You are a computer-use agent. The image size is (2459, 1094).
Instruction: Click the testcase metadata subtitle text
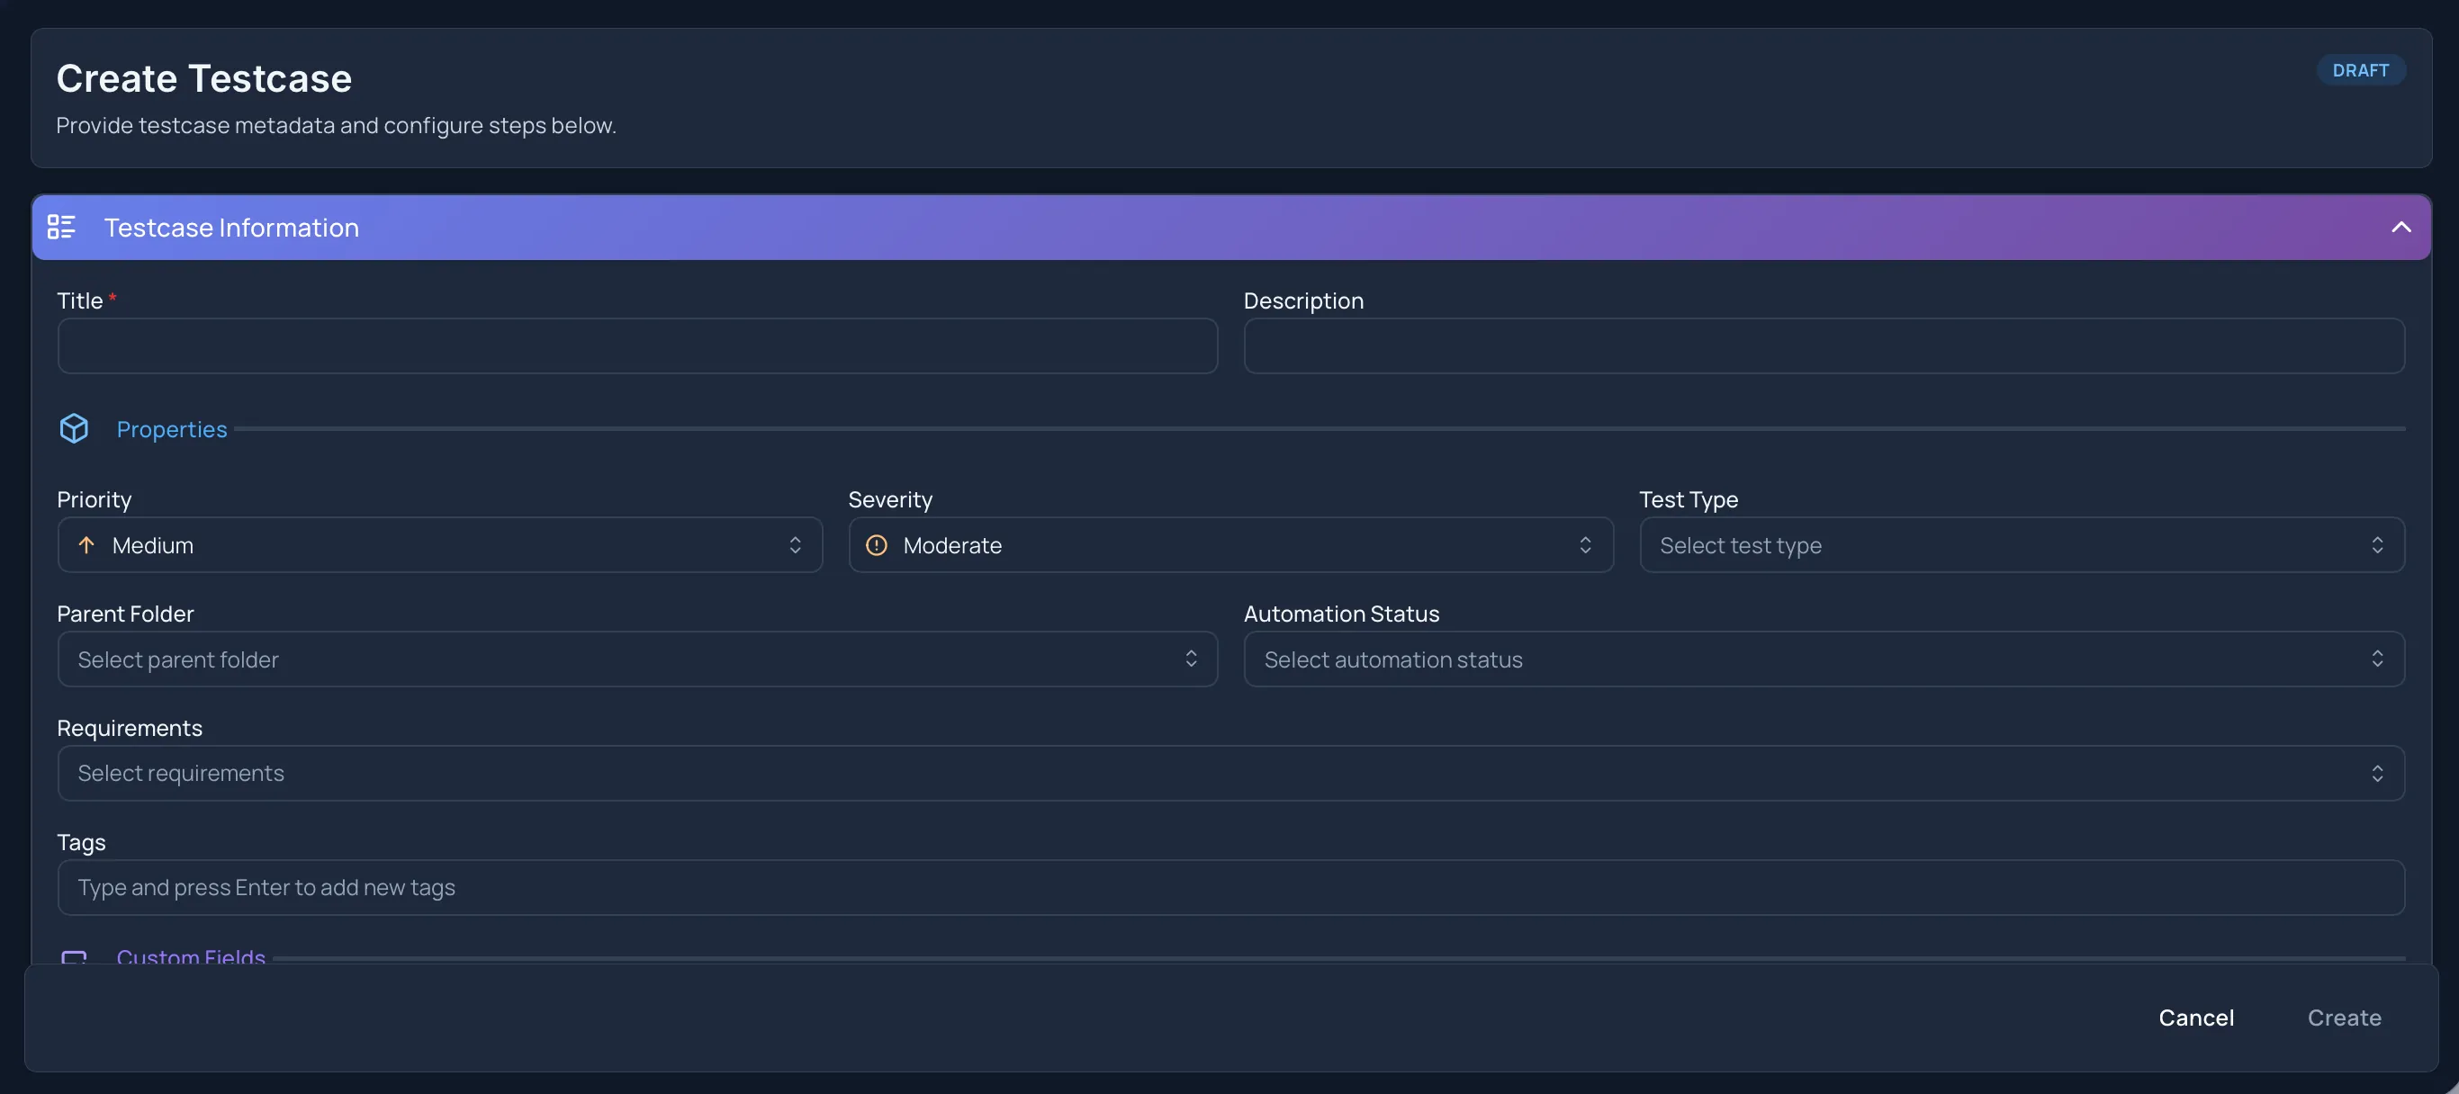point(336,125)
